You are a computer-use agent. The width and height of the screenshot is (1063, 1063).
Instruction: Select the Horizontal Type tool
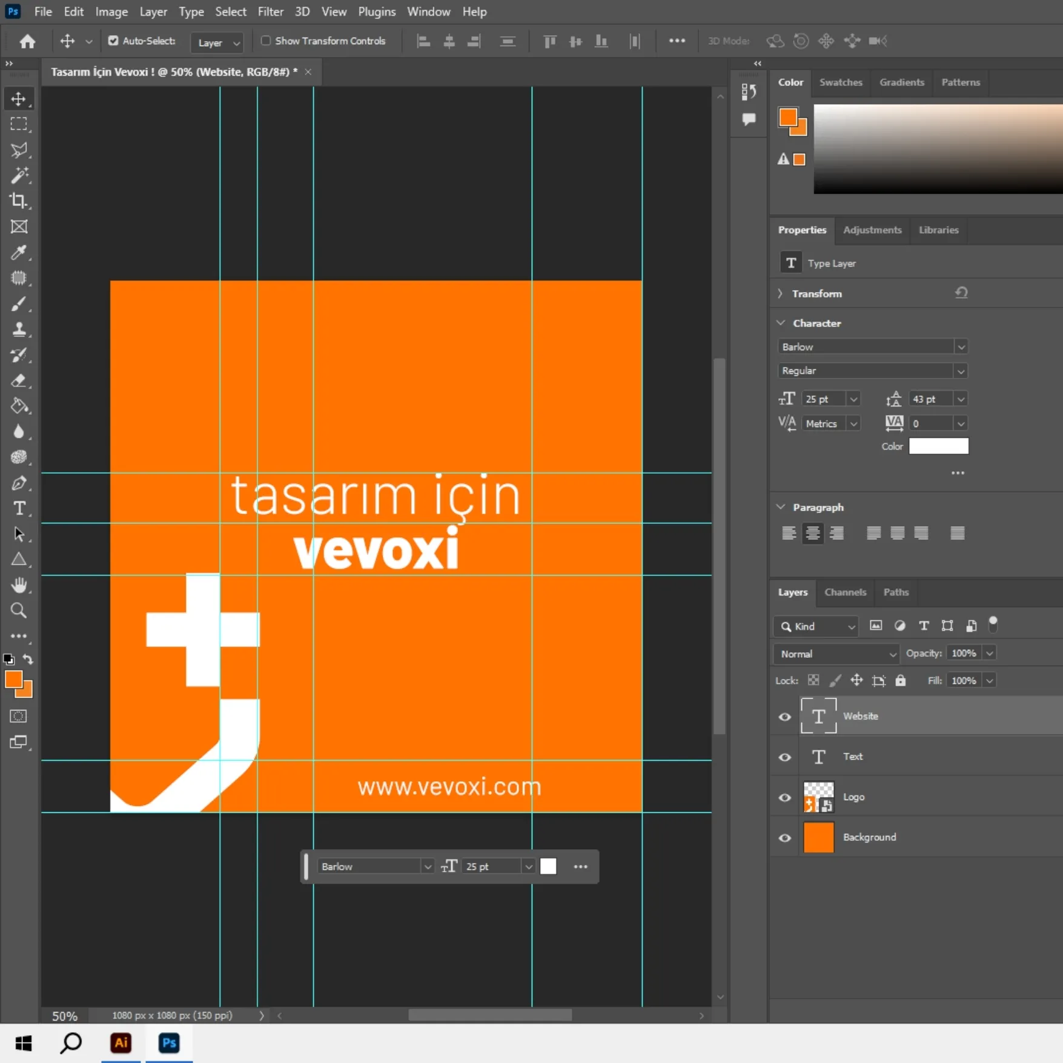coord(19,509)
